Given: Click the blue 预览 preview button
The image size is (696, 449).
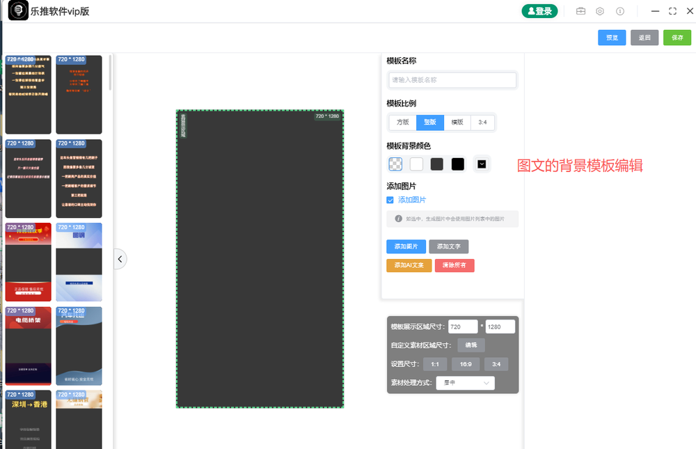Looking at the screenshot, I should click(611, 37).
